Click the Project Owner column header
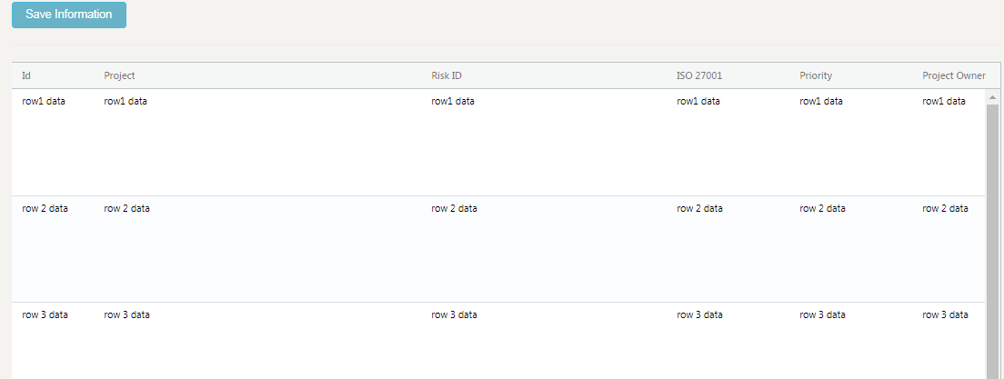Viewport: 1004px width, 379px height. (953, 75)
